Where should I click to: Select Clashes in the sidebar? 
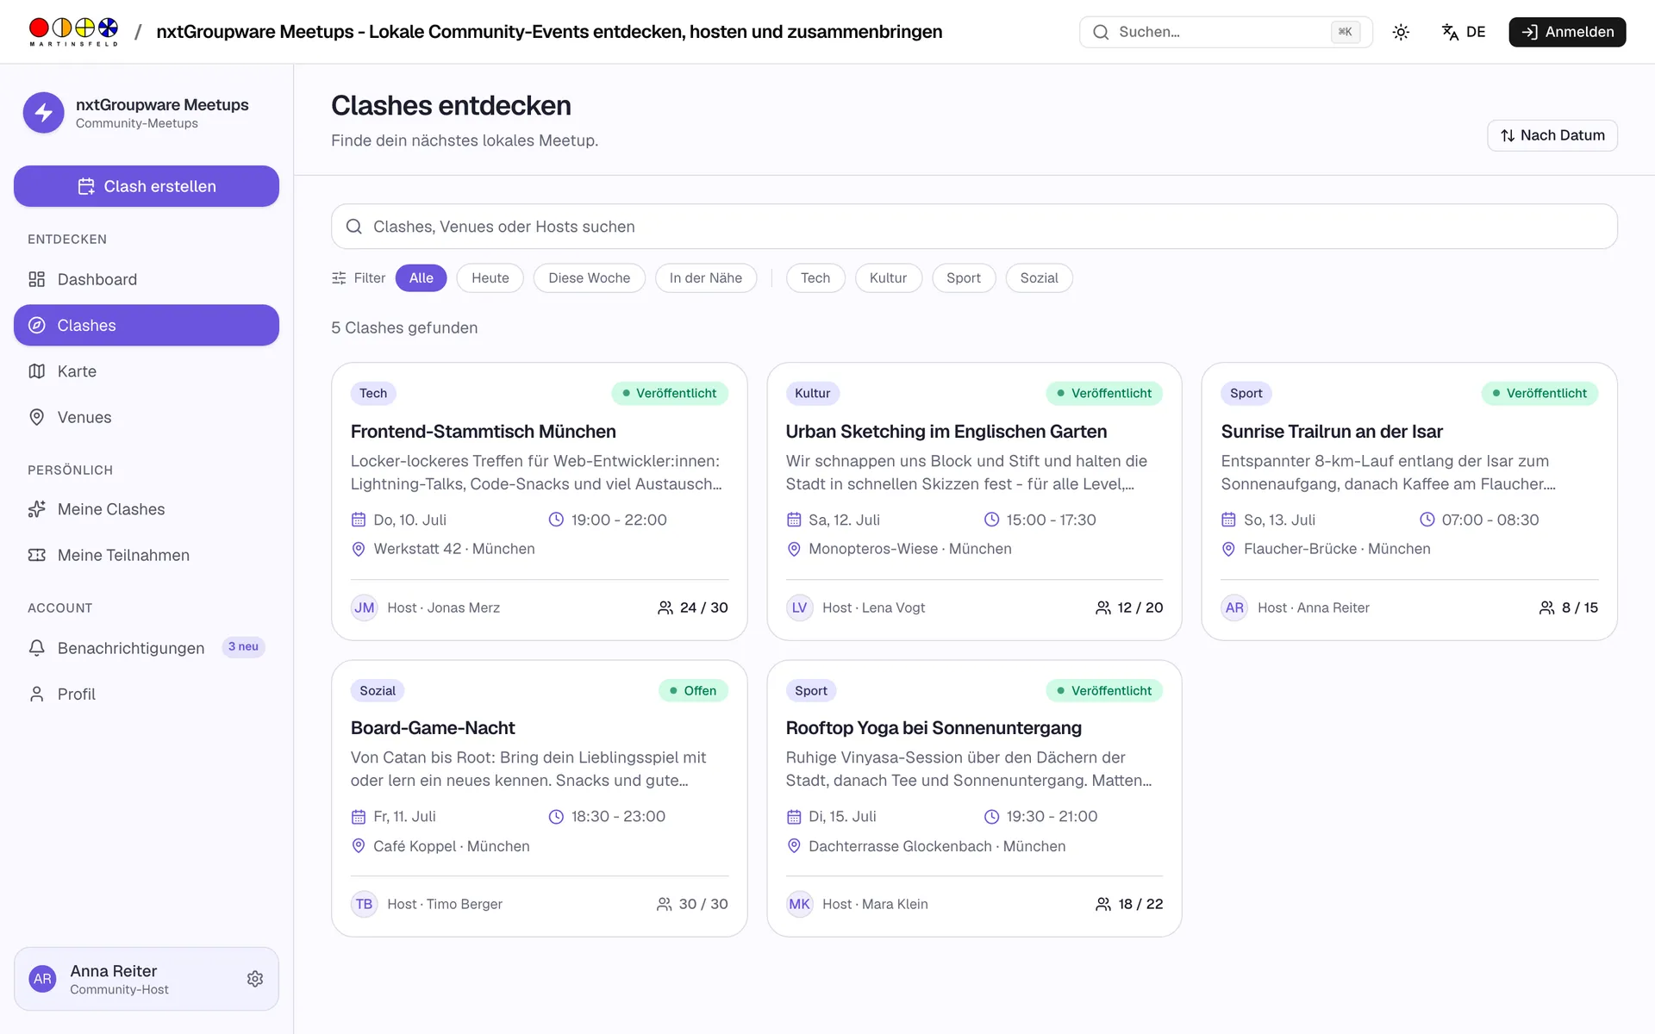[x=147, y=325]
